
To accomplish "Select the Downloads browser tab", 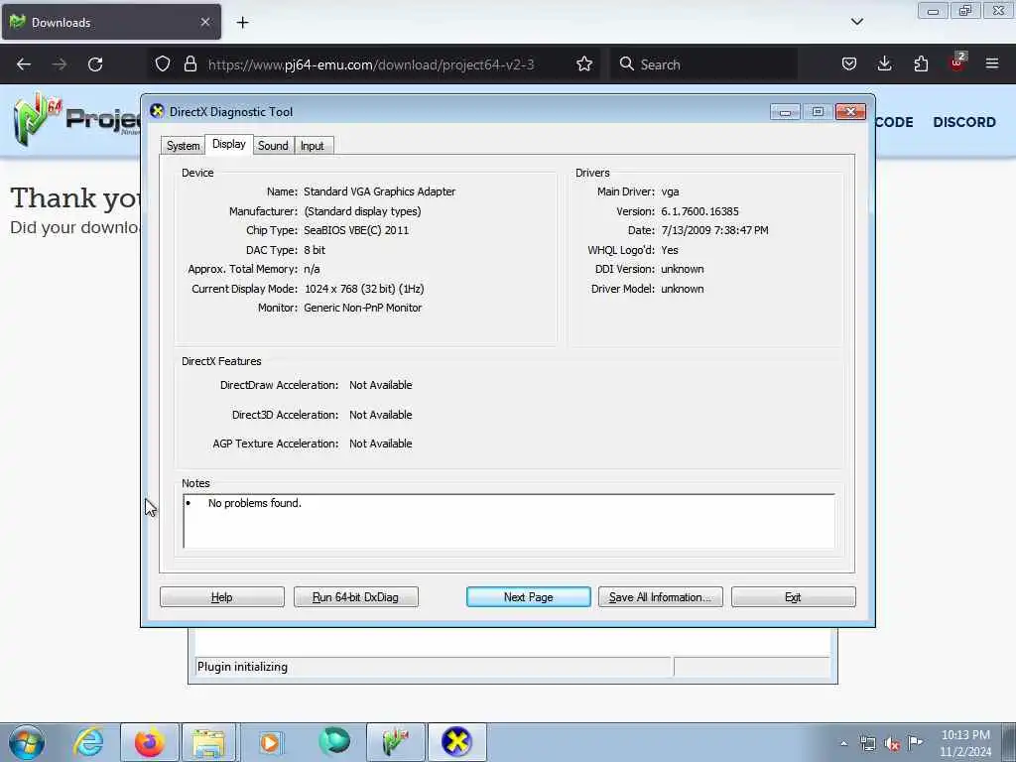I will [111, 22].
